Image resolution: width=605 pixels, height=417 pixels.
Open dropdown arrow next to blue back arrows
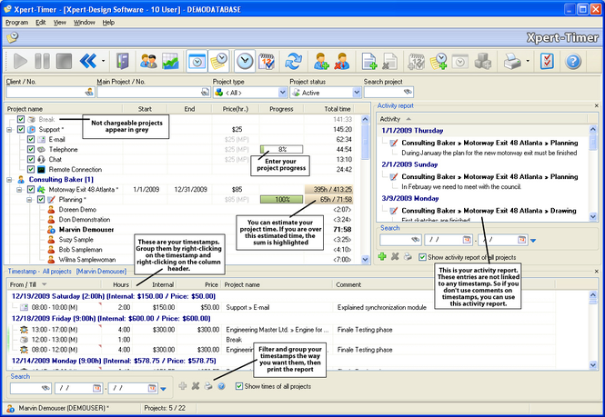point(103,61)
